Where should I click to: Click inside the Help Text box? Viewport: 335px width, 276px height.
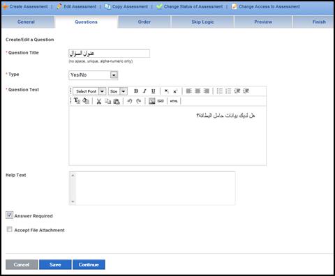pos(152,188)
